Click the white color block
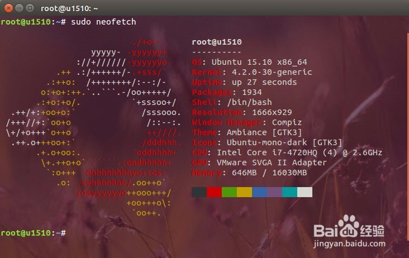 [x=305, y=192]
